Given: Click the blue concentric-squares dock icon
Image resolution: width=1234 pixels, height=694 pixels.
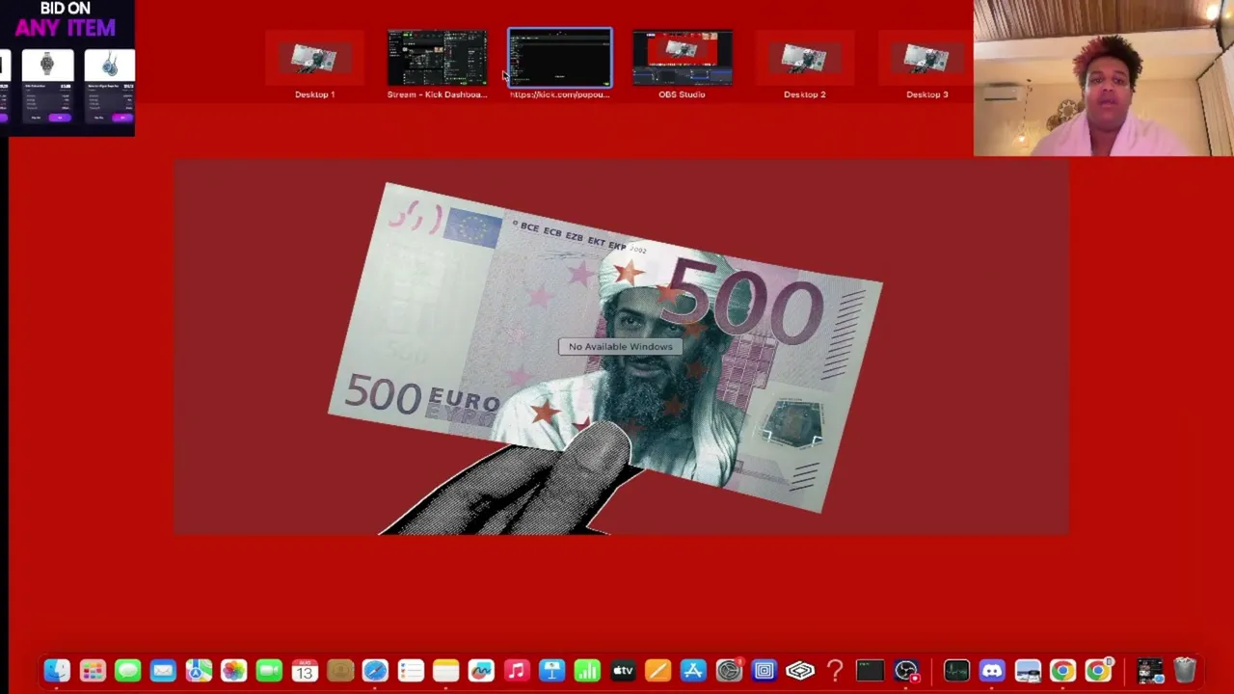Looking at the screenshot, I should [764, 671].
